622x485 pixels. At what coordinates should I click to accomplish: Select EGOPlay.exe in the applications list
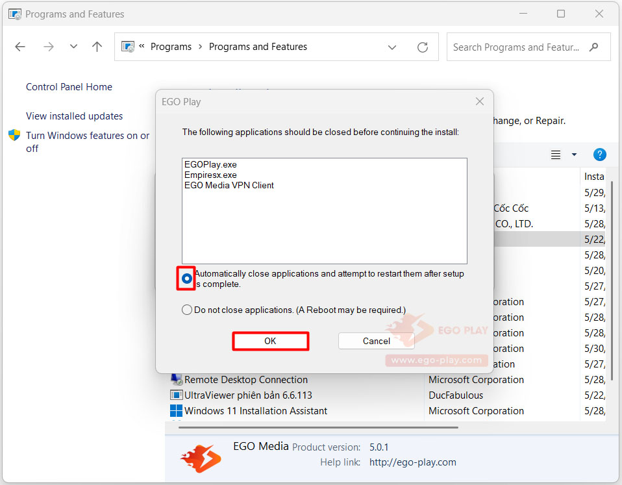pos(210,164)
